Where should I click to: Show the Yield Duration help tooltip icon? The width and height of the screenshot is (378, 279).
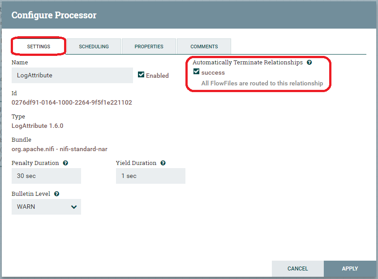point(163,163)
